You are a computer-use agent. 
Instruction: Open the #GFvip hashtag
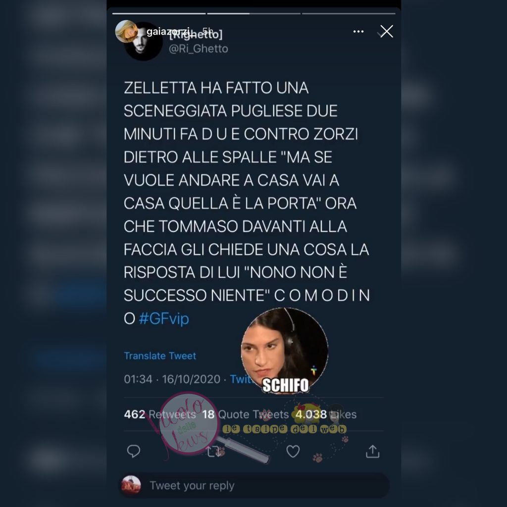(164, 318)
